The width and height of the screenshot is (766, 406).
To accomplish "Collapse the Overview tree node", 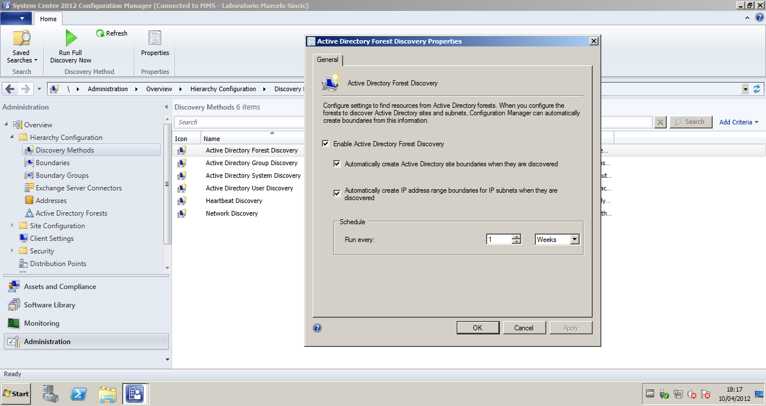I will (7, 124).
